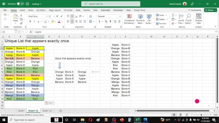Open Conditional Formatting menu
The width and height of the screenshot is (219, 123).
click(x=129, y=19)
